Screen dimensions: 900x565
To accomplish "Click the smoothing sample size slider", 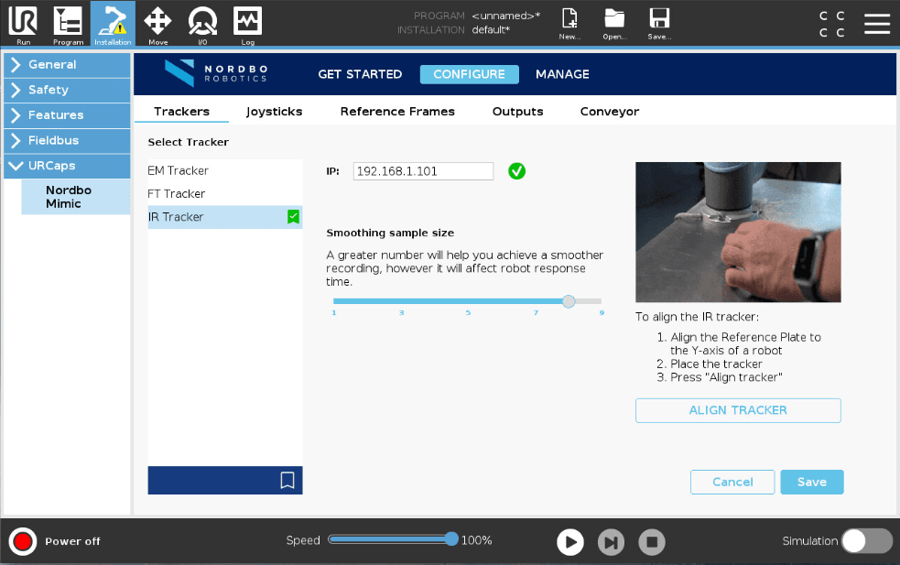I will coord(467,300).
